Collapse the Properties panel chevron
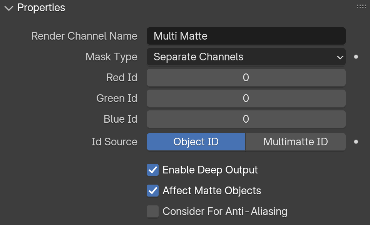The height and width of the screenshot is (225, 370). coord(9,8)
